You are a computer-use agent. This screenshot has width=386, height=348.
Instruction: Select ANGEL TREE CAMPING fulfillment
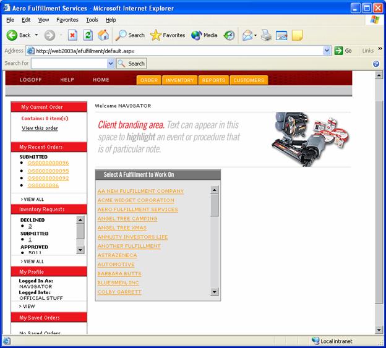tap(127, 218)
